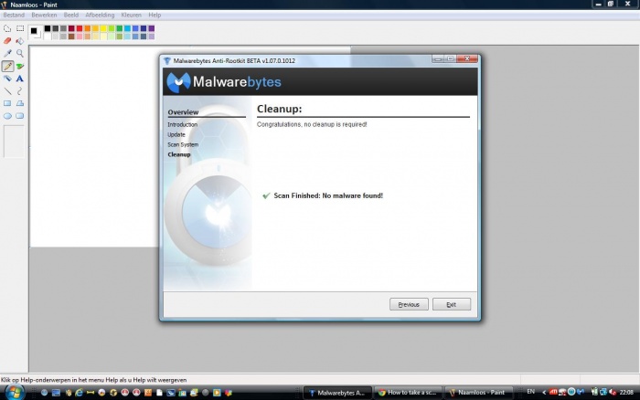The image size is (640, 400).
Task: Select the Color picker eyedropper tool
Action: pos(7,53)
